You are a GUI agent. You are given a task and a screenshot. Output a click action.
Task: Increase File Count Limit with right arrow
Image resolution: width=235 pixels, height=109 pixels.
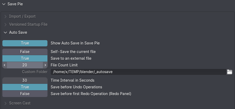45,65
